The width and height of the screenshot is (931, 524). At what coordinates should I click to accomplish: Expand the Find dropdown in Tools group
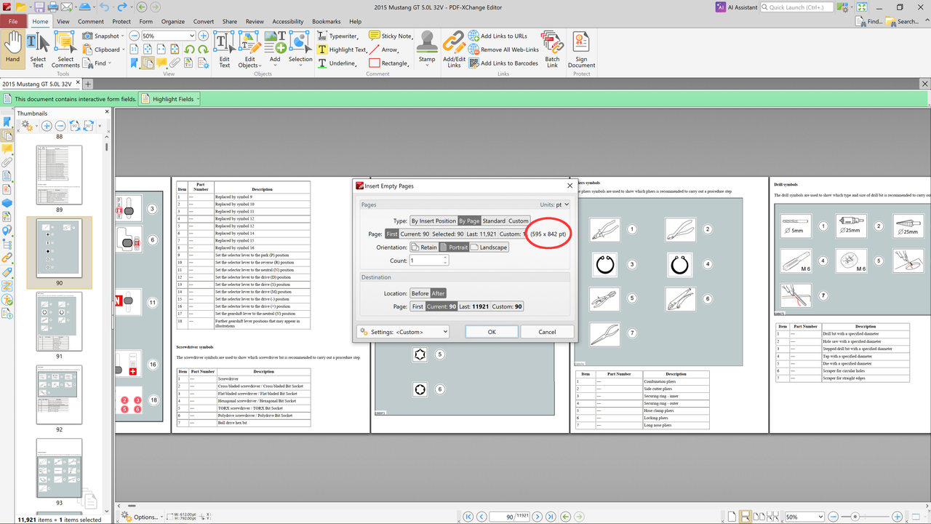pyautogui.click(x=111, y=63)
